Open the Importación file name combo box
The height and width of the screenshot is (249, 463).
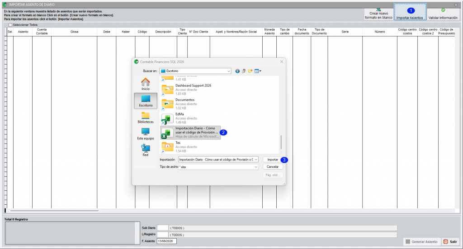pos(218,159)
